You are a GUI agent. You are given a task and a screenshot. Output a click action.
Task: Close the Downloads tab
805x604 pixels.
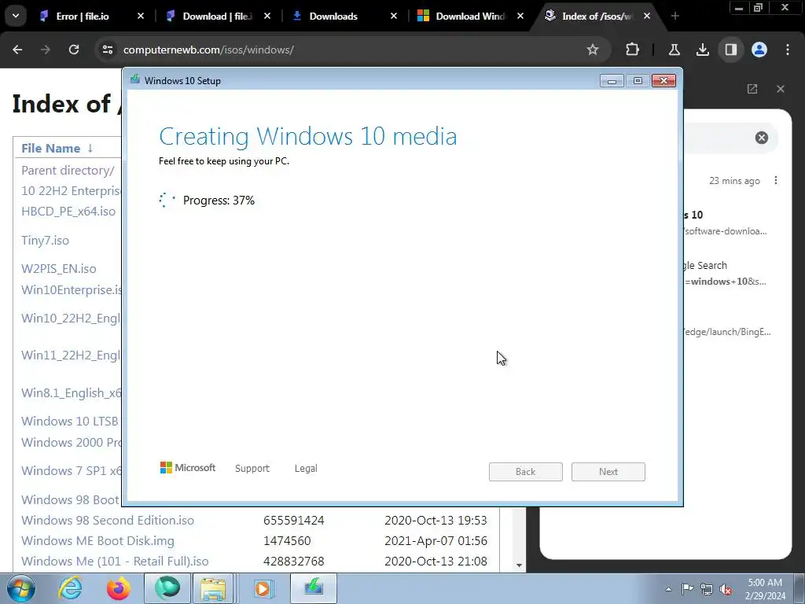pyautogui.click(x=394, y=17)
